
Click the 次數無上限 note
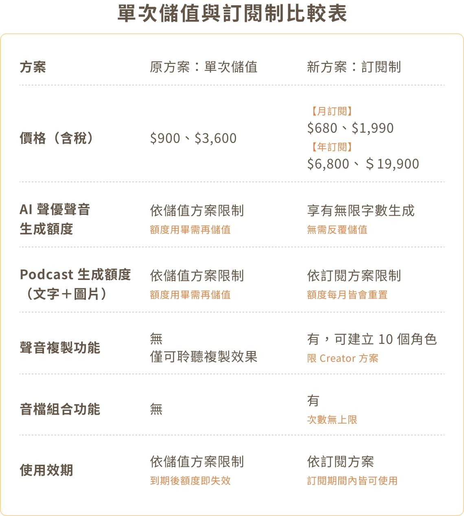pos(332,420)
